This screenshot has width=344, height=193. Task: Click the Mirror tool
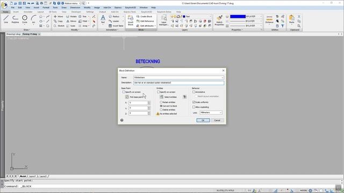(71, 21)
